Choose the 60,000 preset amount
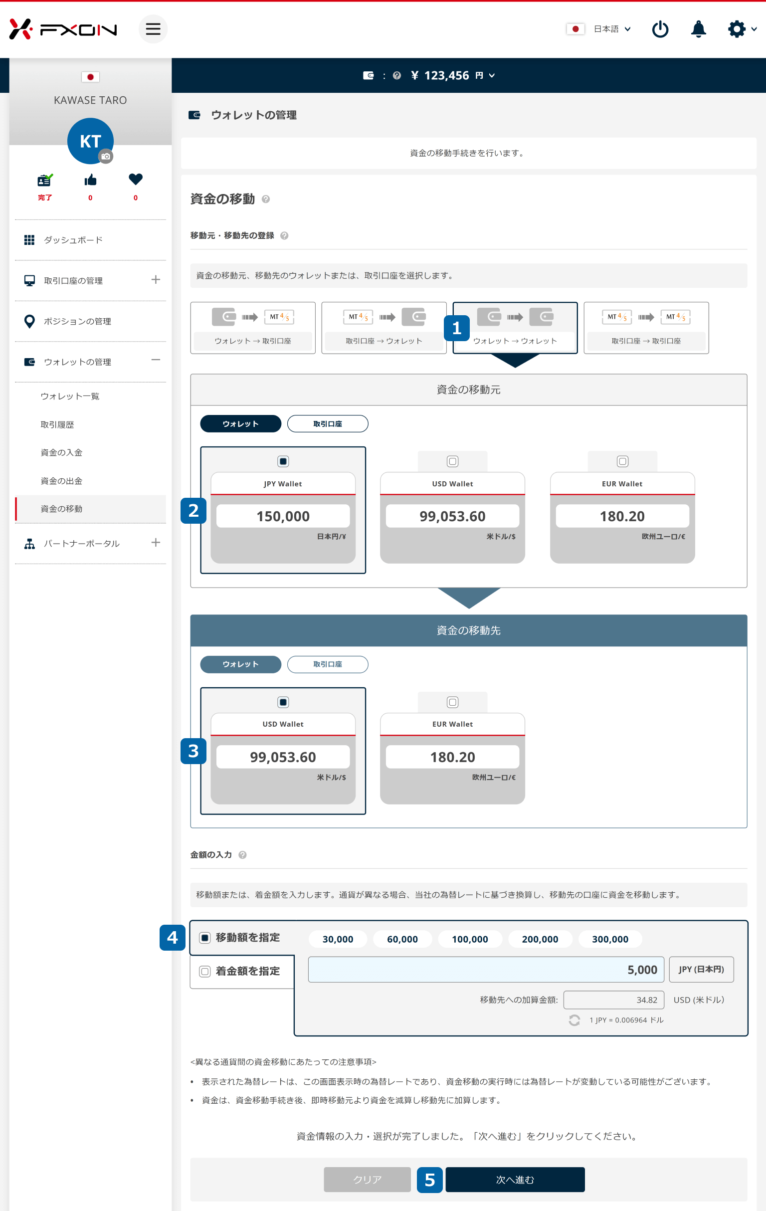This screenshot has height=1211, width=766. click(402, 939)
